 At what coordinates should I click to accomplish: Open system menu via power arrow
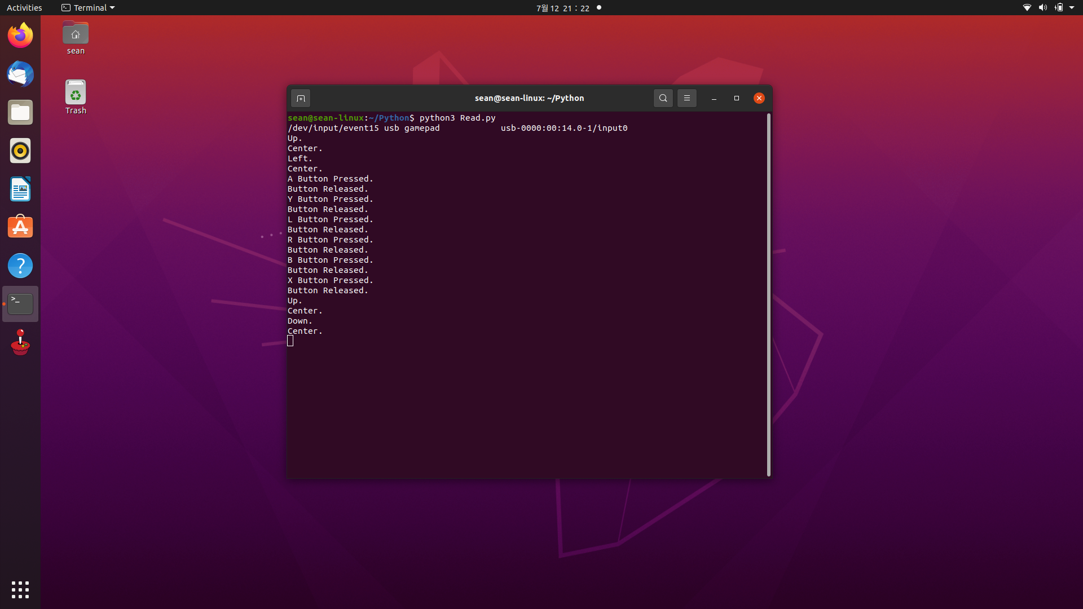(1072, 8)
